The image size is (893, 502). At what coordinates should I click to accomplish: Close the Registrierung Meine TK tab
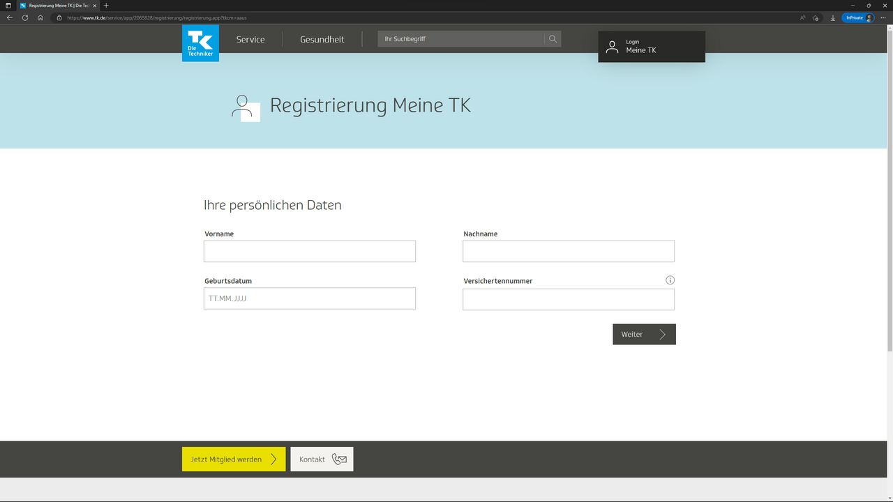point(94,6)
